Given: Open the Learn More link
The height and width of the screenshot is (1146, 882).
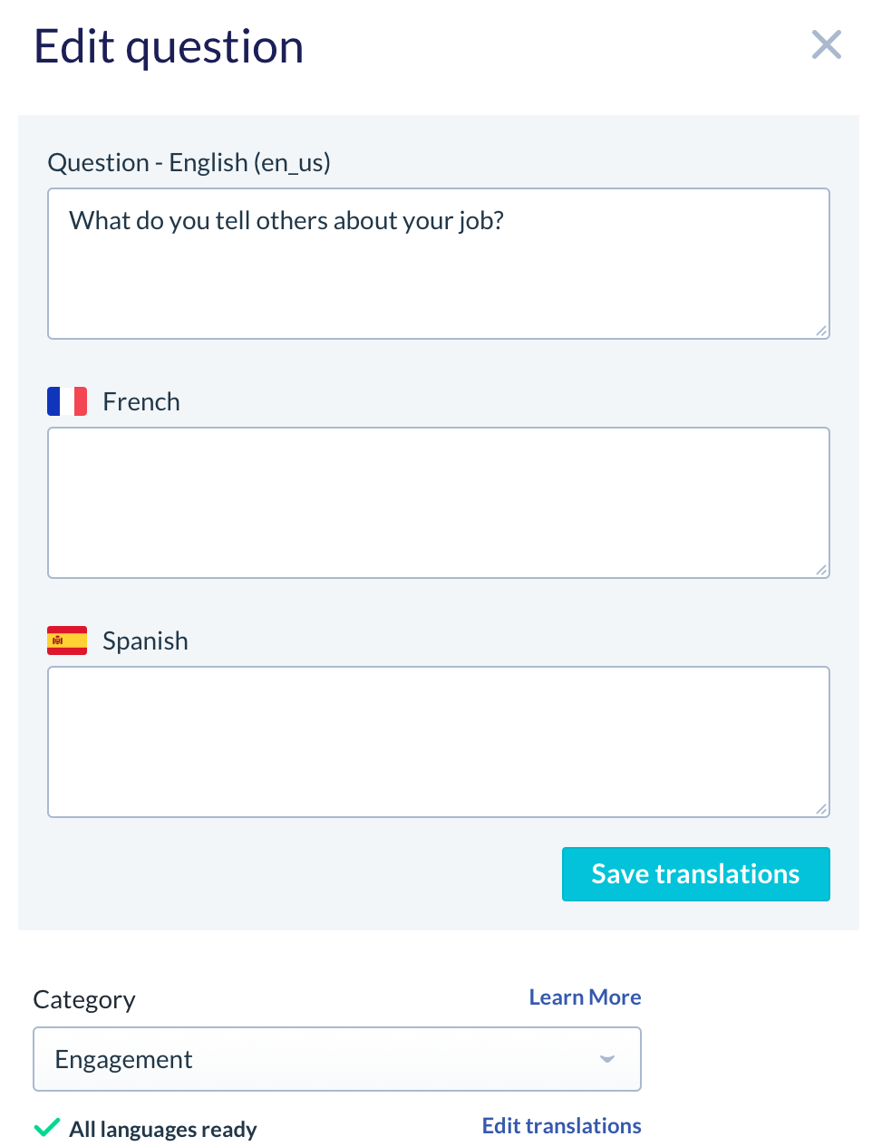Looking at the screenshot, I should pos(586,997).
